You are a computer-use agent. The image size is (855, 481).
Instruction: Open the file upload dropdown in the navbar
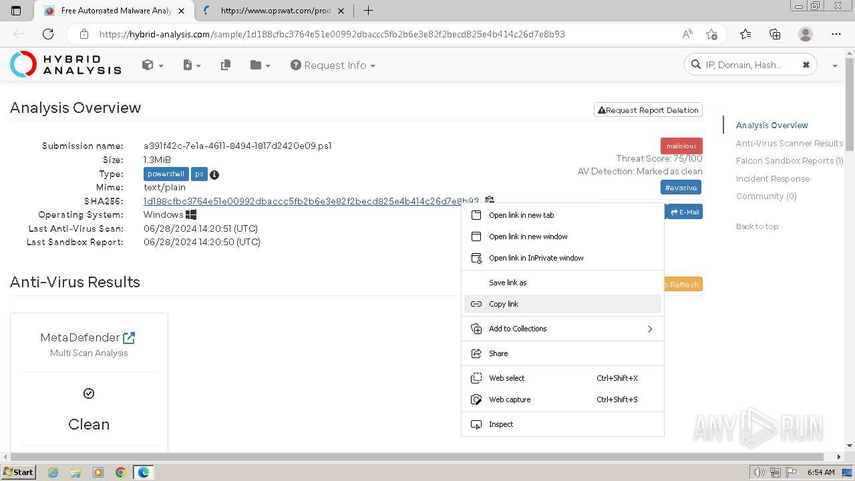tap(192, 65)
